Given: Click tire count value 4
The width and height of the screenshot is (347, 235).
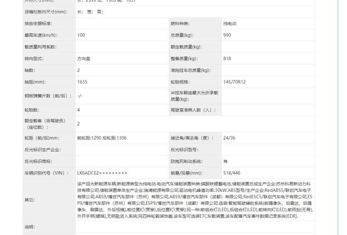Looking at the screenshot, I should click(79, 110).
